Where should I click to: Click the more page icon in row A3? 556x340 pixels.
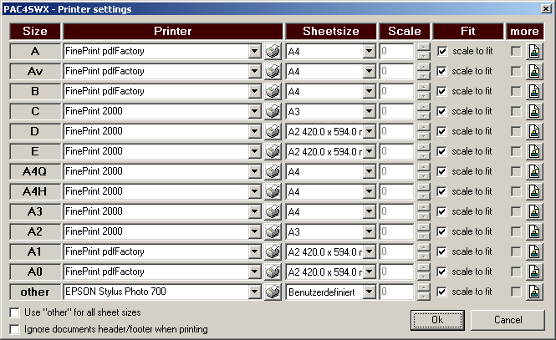coord(534,212)
